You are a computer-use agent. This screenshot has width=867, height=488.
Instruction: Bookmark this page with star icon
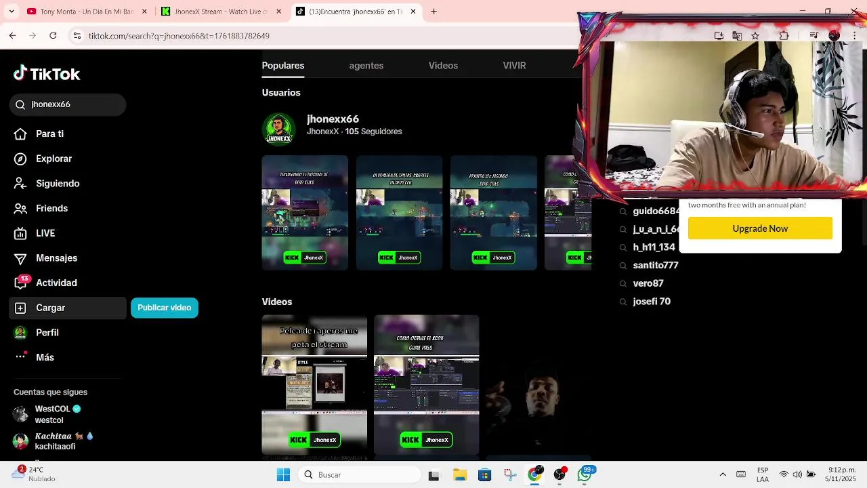[755, 36]
